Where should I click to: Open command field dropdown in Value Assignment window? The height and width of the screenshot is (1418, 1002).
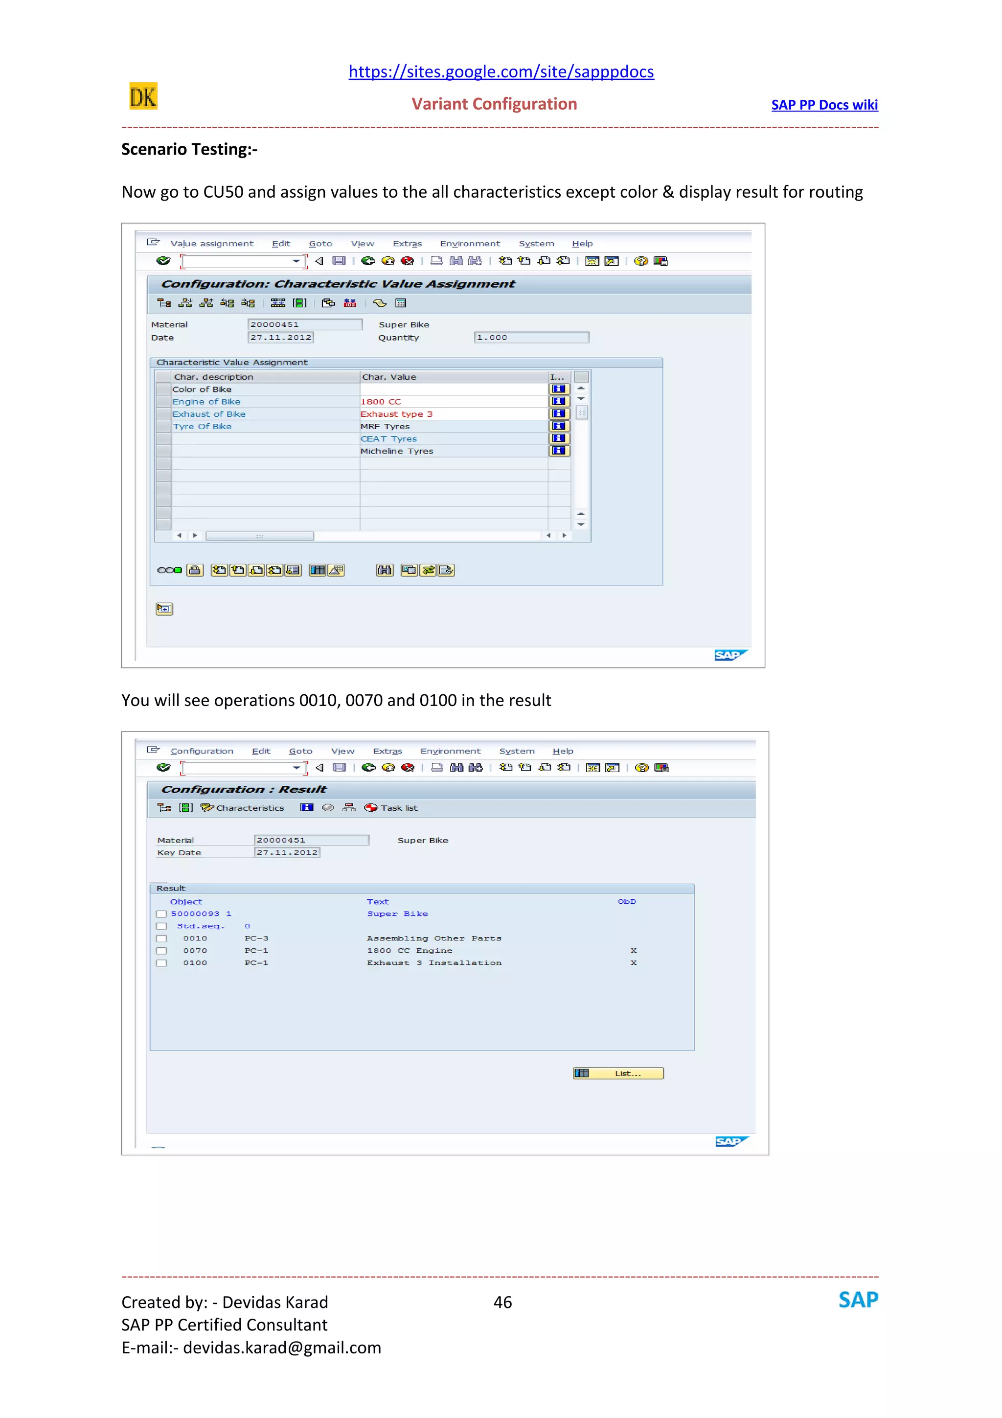(297, 261)
